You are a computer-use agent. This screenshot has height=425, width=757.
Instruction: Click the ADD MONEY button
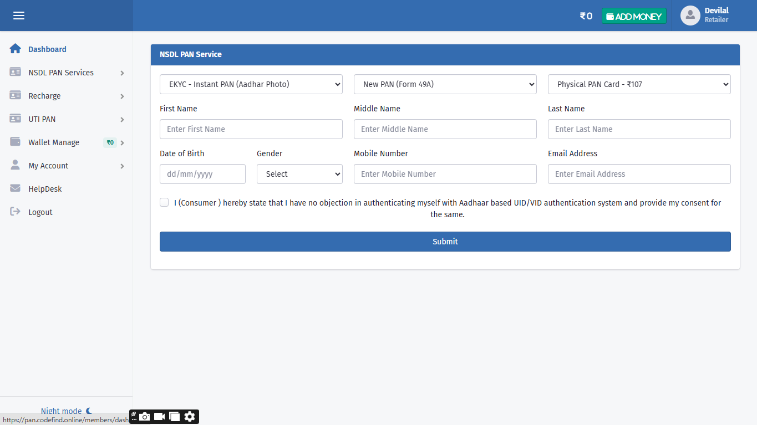pos(634,16)
